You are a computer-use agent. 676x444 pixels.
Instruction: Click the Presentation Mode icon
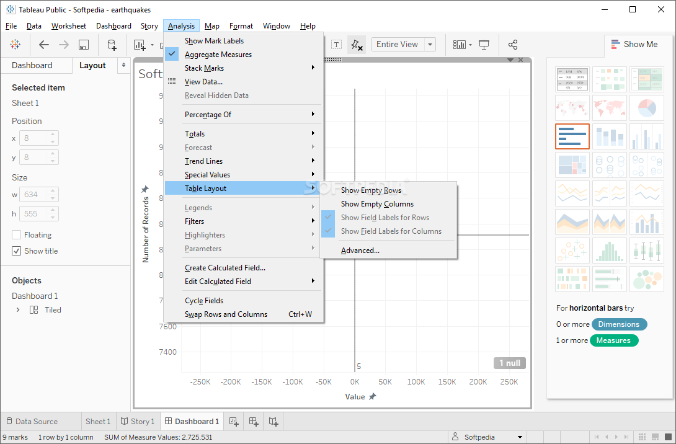(x=484, y=45)
